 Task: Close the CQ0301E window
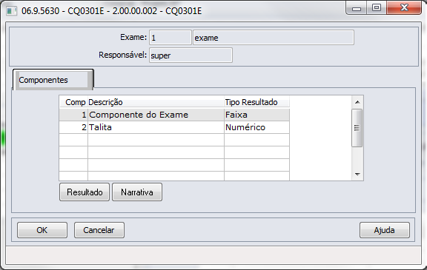click(x=404, y=7)
